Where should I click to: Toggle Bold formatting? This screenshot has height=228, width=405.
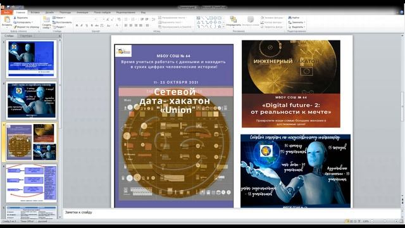77,25
